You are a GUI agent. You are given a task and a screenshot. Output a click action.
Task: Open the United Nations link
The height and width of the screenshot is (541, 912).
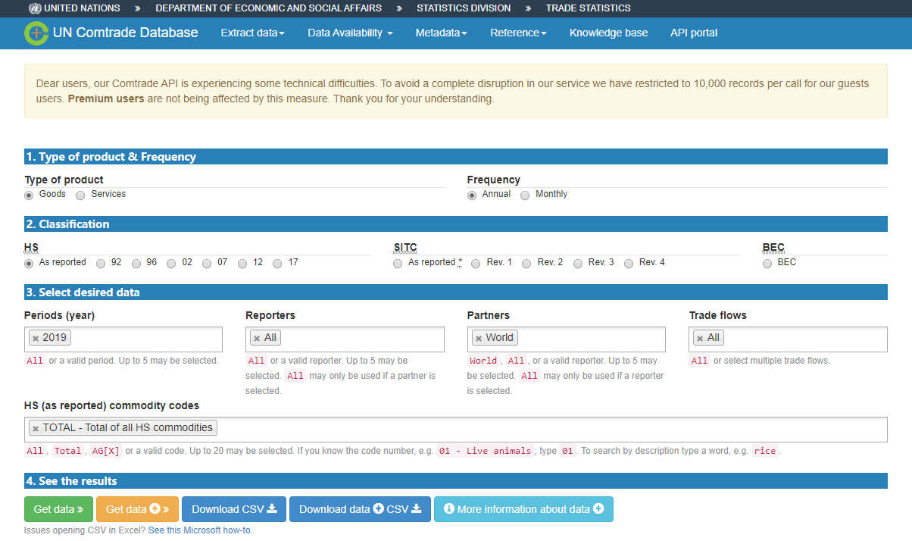(82, 8)
